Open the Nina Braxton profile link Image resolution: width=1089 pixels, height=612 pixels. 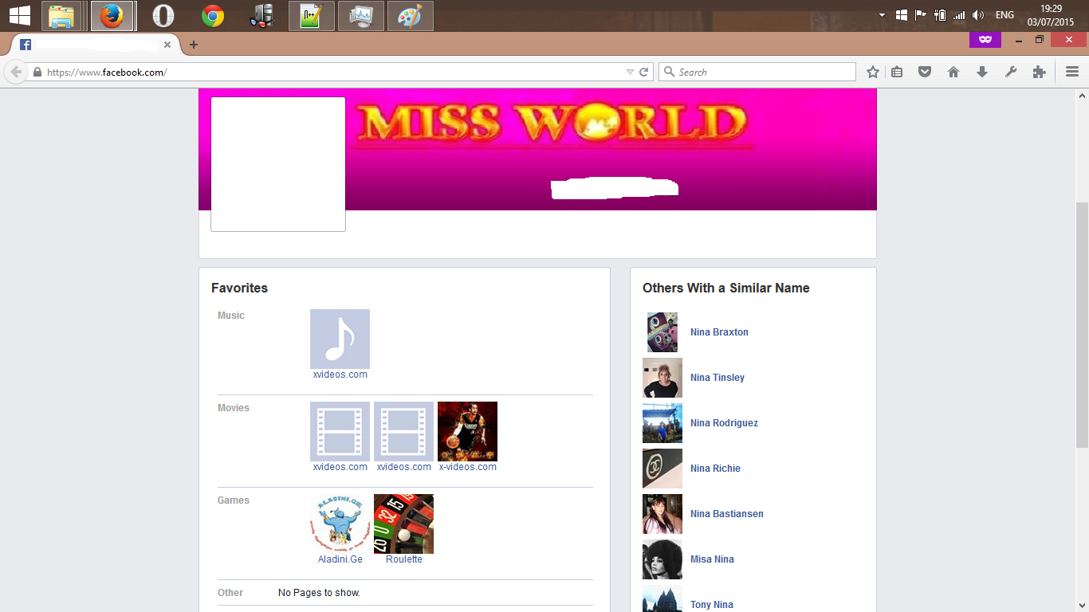coord(719,332)
